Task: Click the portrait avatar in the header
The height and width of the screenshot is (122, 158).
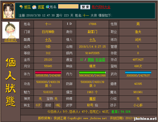Action: coord(9,11)
